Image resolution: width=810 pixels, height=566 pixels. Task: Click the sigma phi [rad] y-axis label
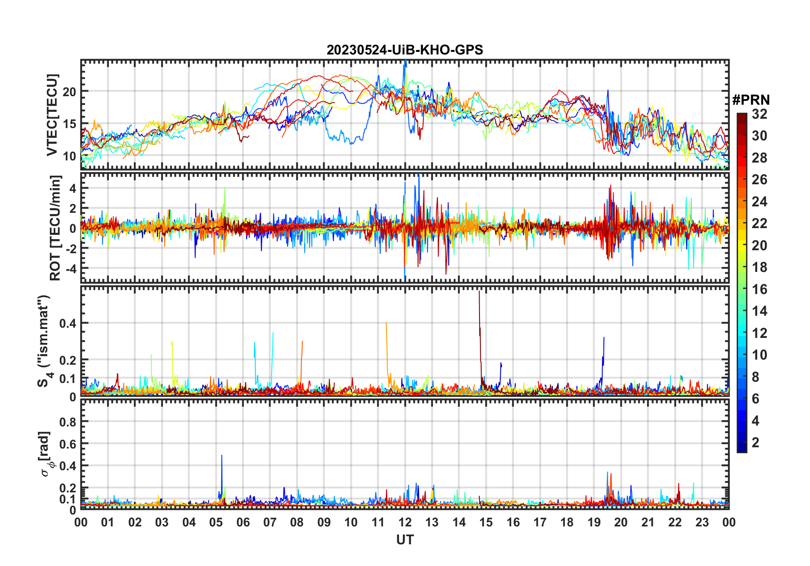(x=46, y=454)
